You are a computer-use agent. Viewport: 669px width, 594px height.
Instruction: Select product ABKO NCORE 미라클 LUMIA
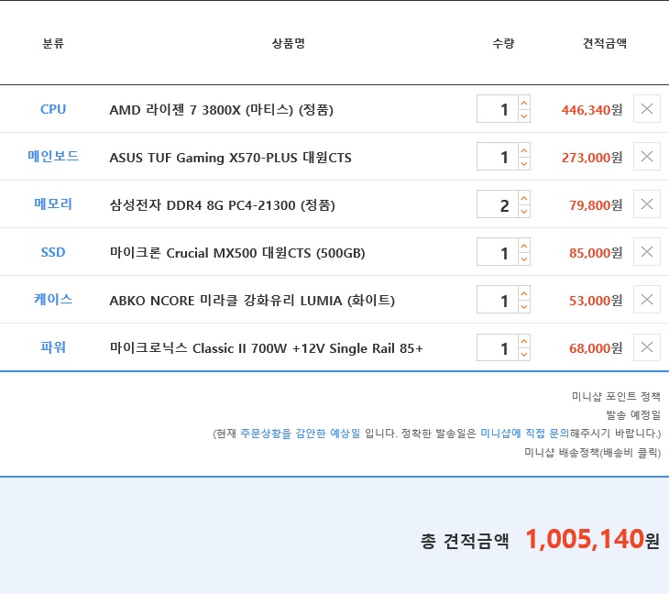point(252,301)
